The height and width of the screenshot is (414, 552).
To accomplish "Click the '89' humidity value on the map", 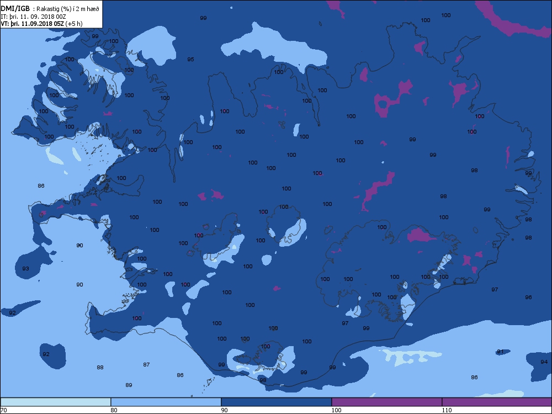I will tap(129, 385).
